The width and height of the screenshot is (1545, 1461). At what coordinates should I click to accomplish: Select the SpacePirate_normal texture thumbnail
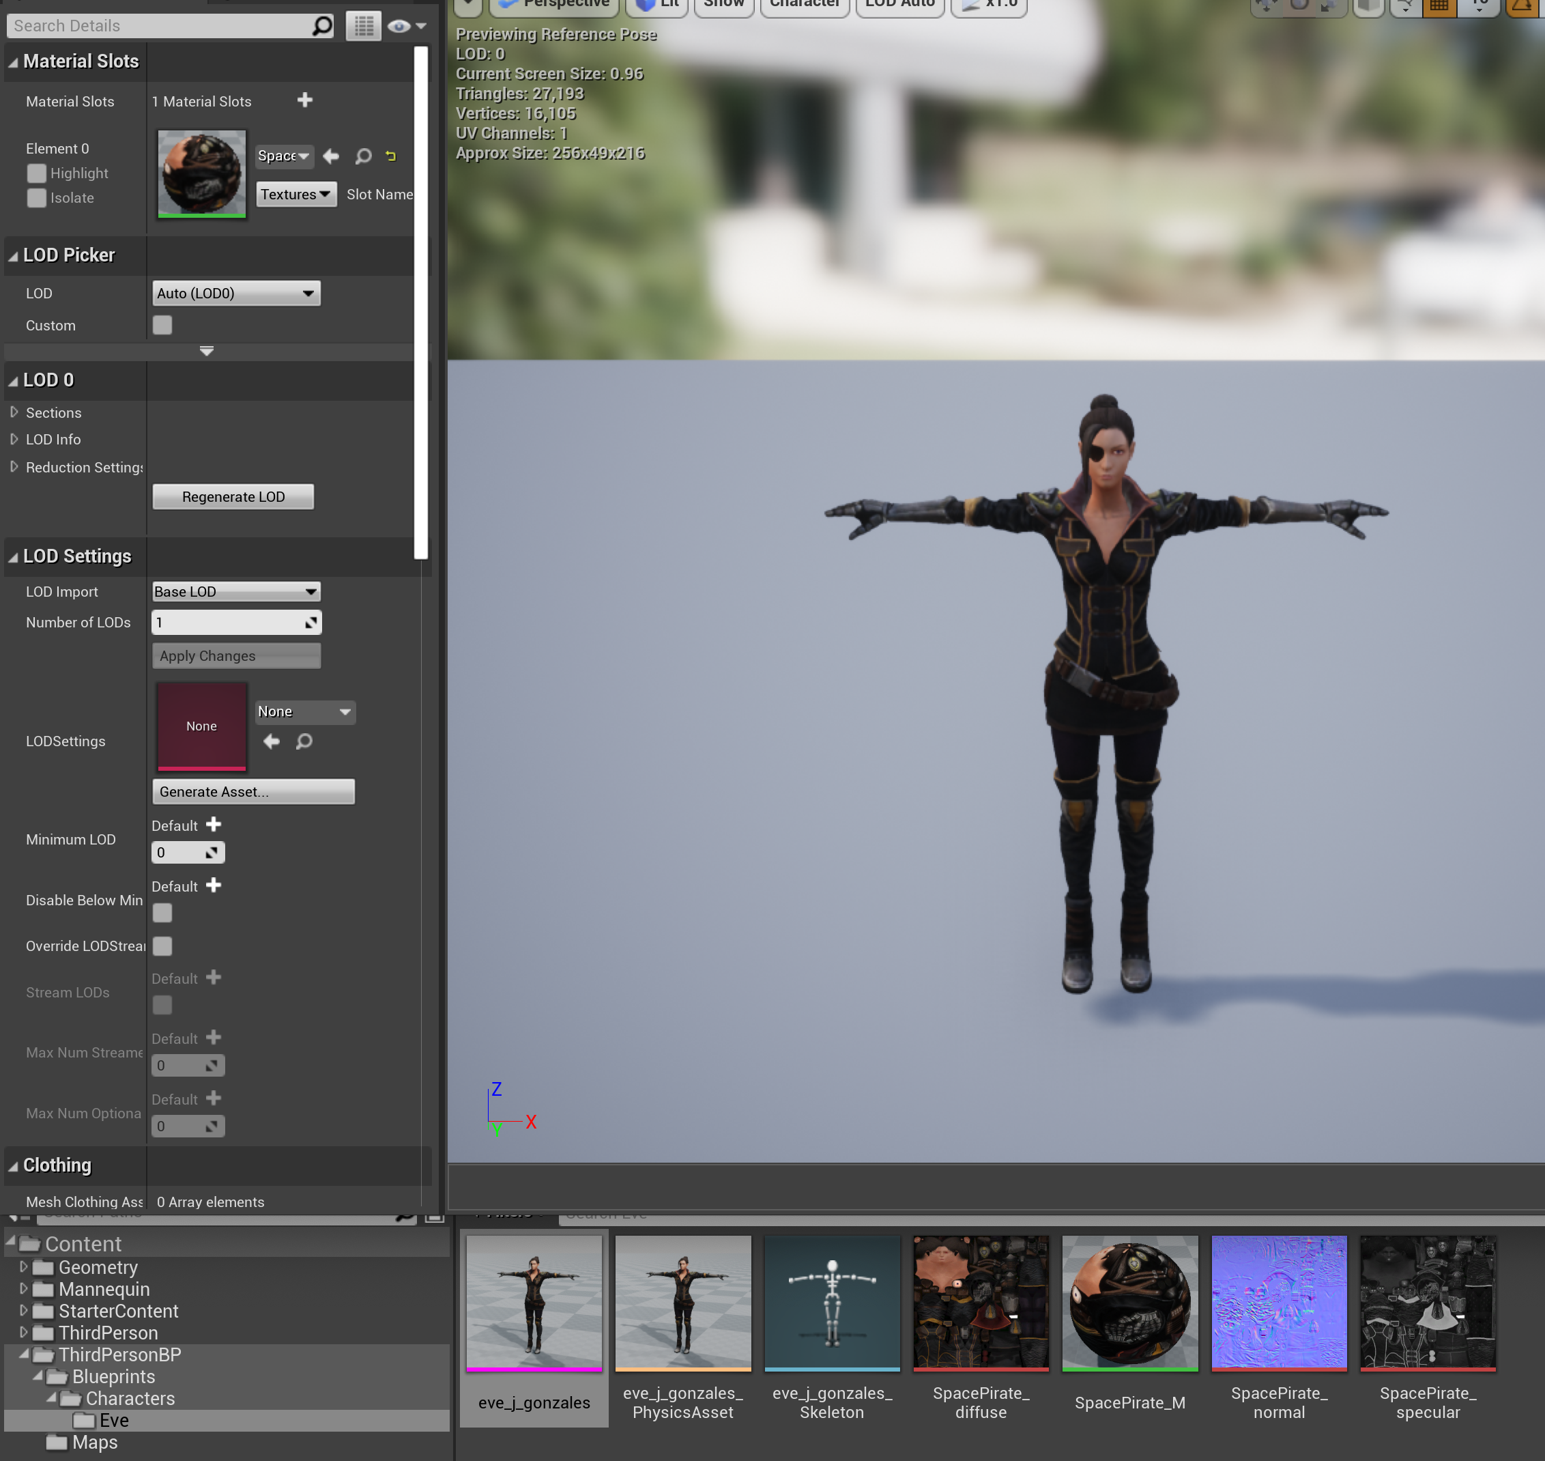1278,1302
